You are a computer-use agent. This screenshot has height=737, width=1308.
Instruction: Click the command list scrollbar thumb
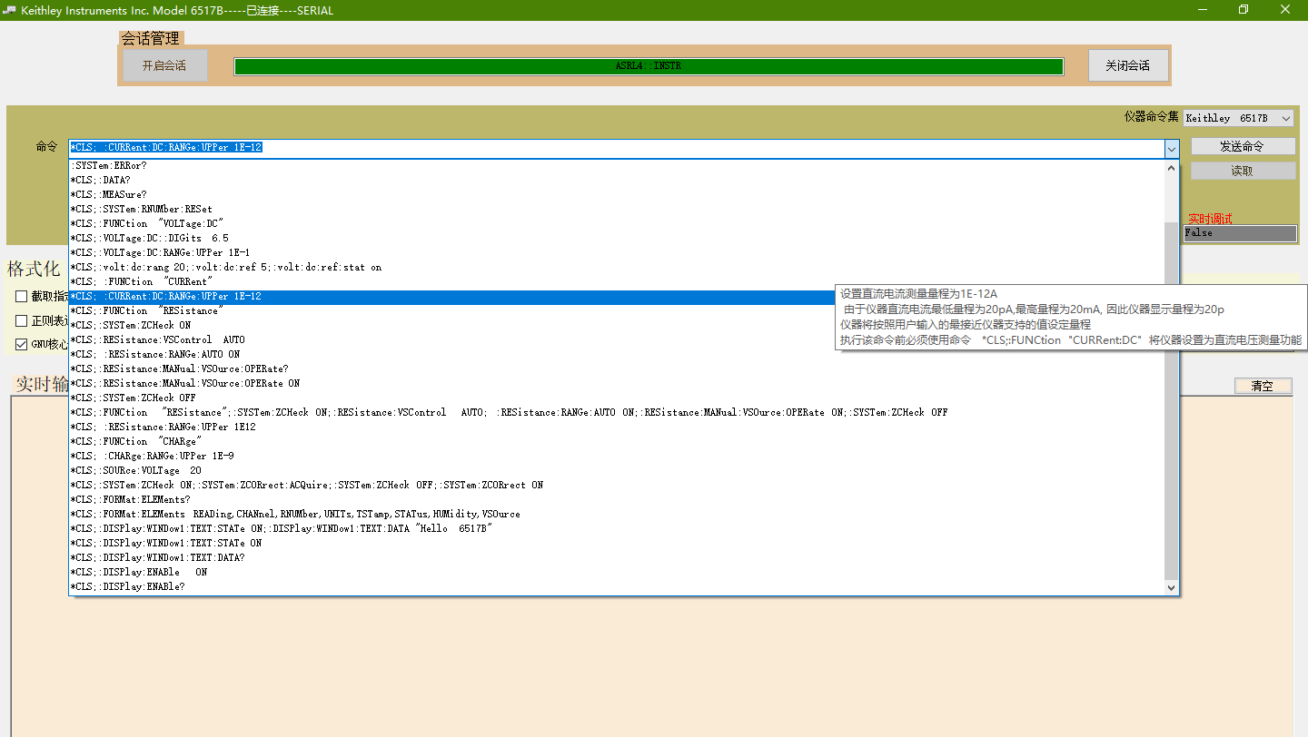(x=1172, y=399)
